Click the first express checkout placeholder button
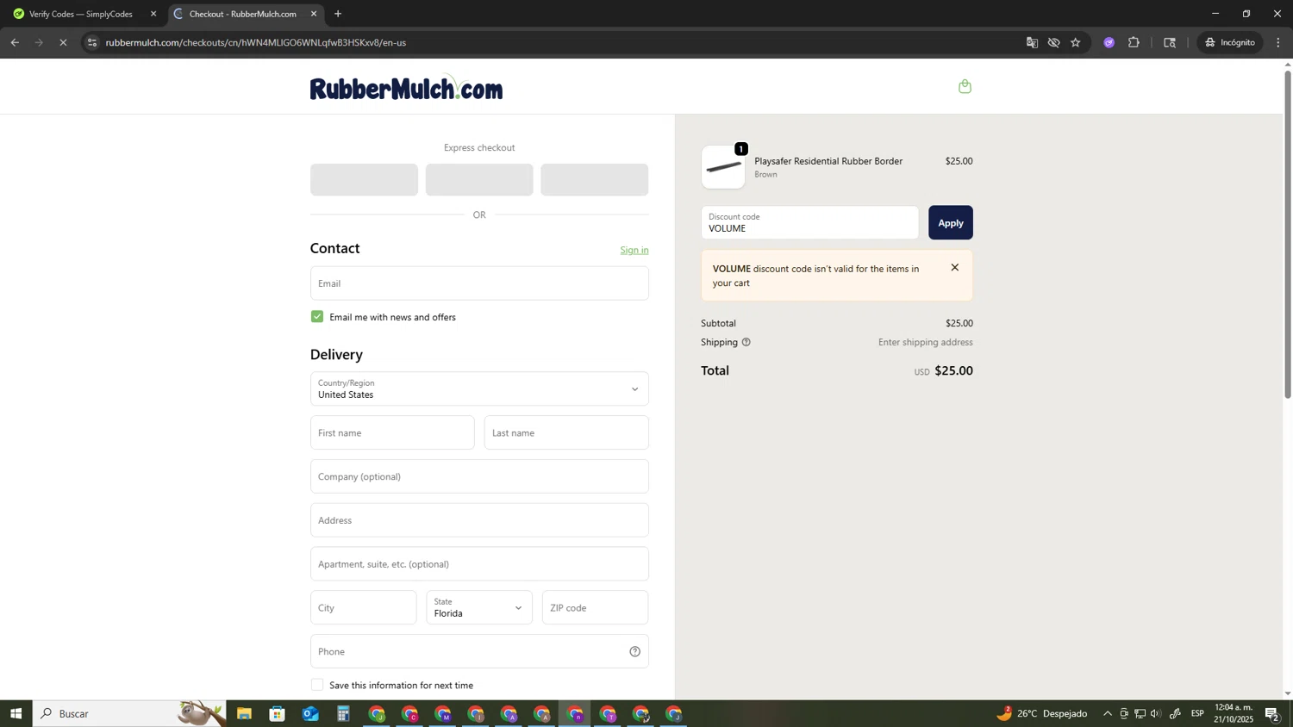 [364, 180]
